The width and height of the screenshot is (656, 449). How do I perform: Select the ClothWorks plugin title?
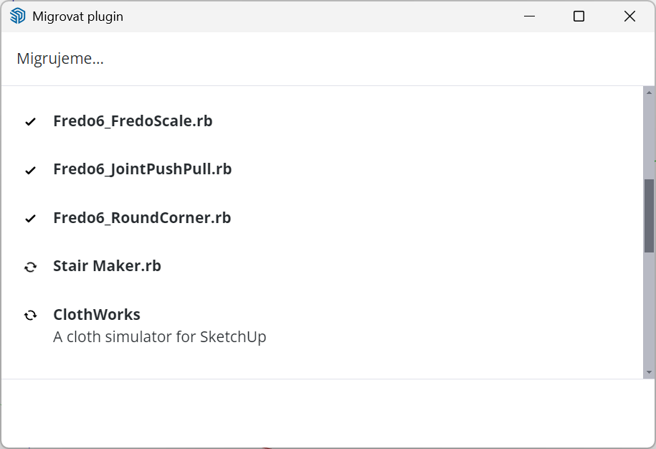(97, 314)
